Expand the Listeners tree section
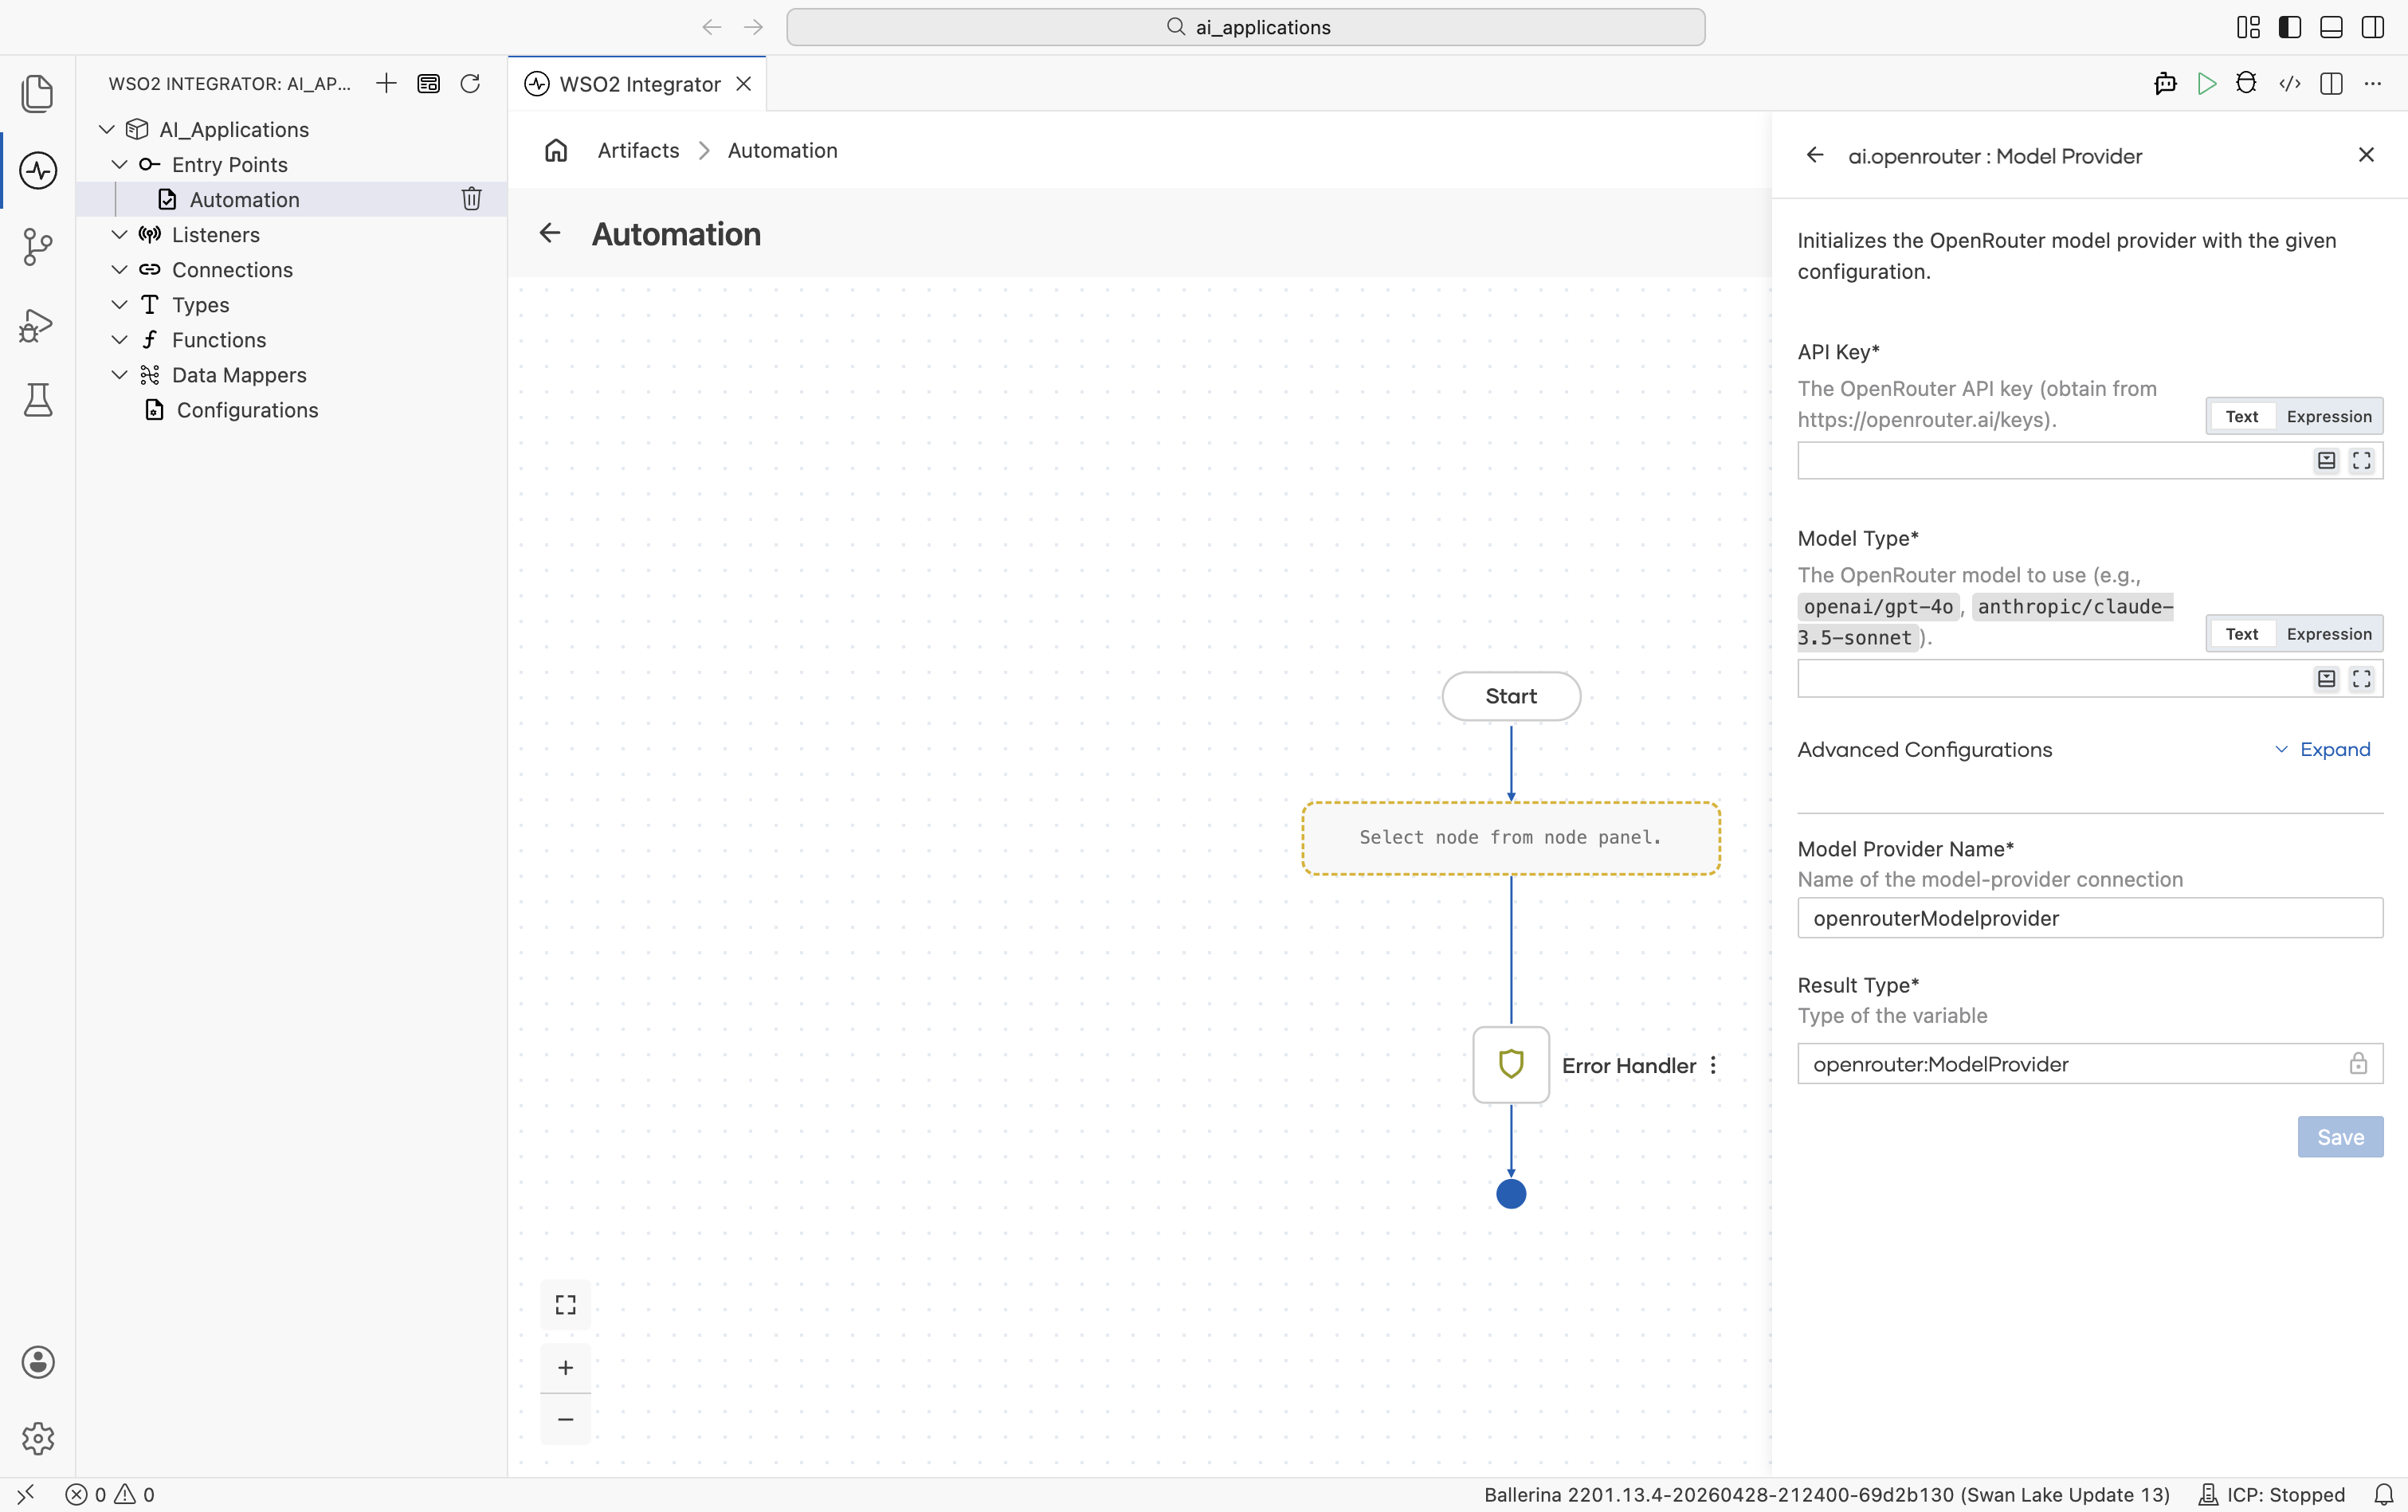2408x1512 pixels. (119, 234)
